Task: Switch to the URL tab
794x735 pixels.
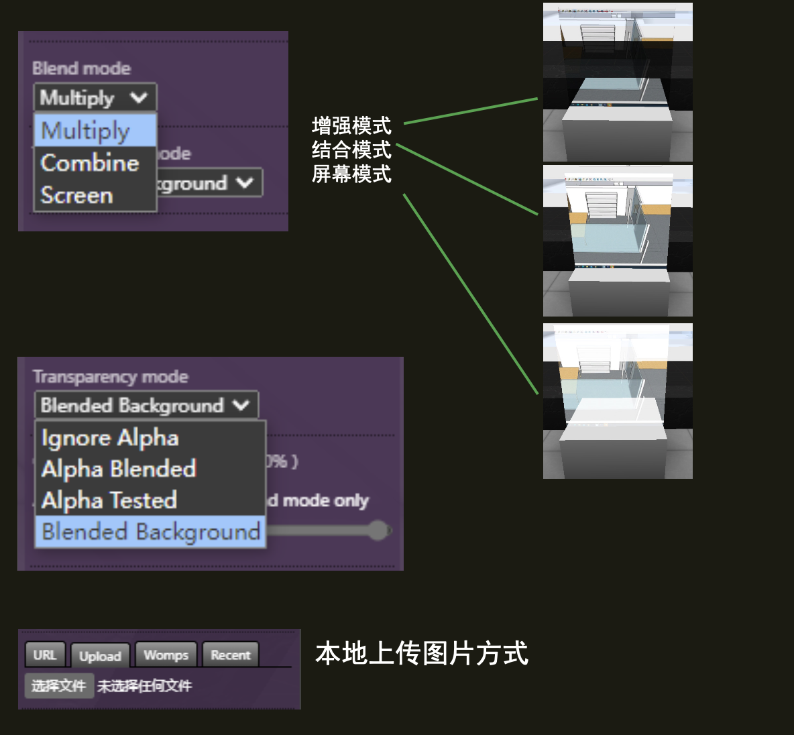Action: click(45, 655)
